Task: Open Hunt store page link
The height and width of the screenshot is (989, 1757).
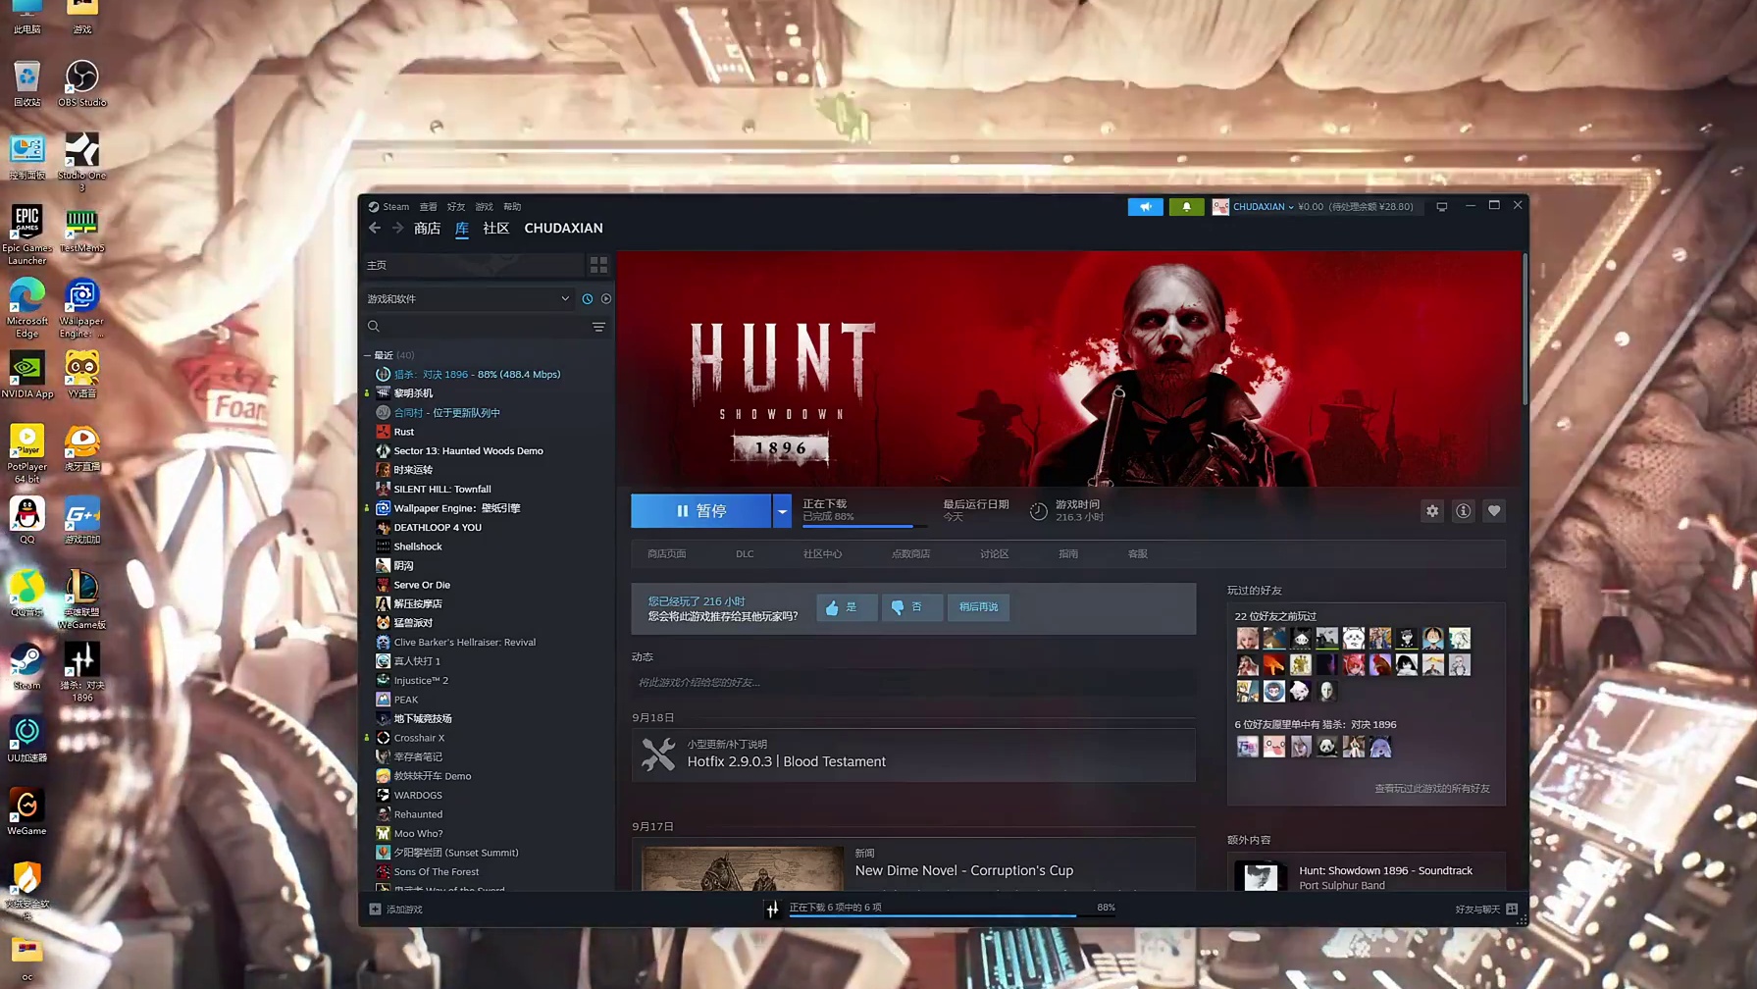Action: [x=667, y=554]
